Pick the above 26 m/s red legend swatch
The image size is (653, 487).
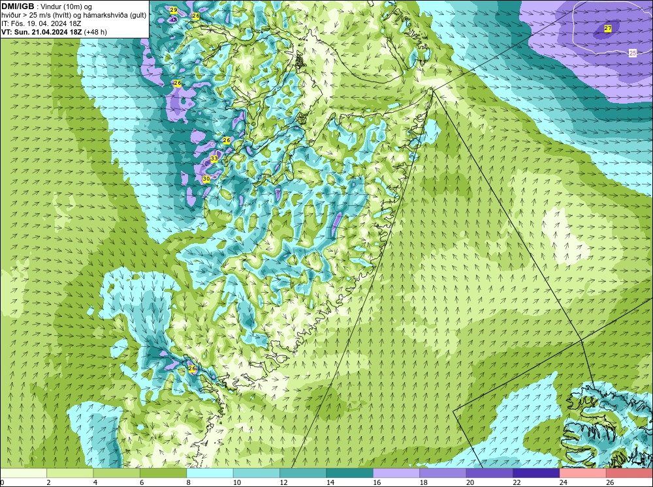(629, 473)
